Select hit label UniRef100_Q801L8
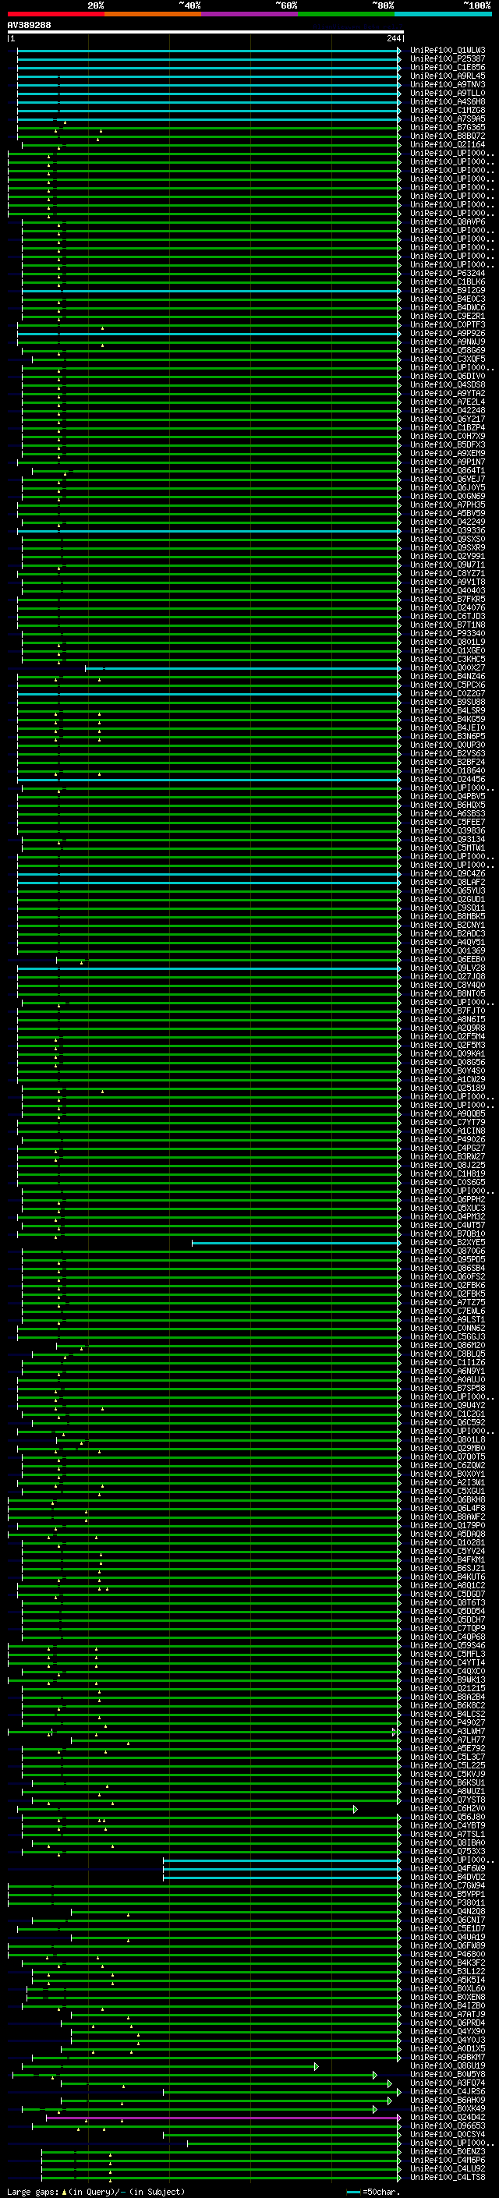Viewport: 499px width, 2198px height. (x=448, y=1439)
